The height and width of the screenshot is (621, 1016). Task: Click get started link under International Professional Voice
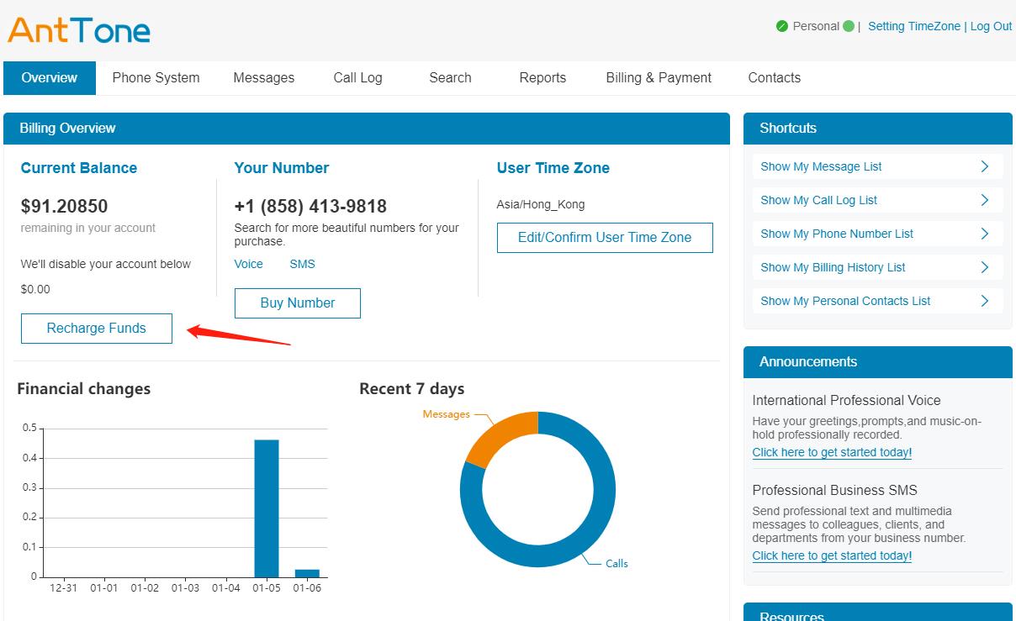(832, 452)
